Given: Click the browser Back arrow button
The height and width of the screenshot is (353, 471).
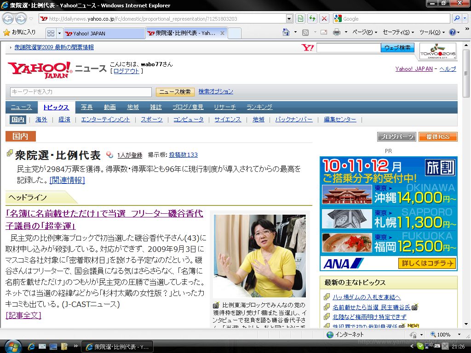Looking at the screenshot, I should coord(8,18).
